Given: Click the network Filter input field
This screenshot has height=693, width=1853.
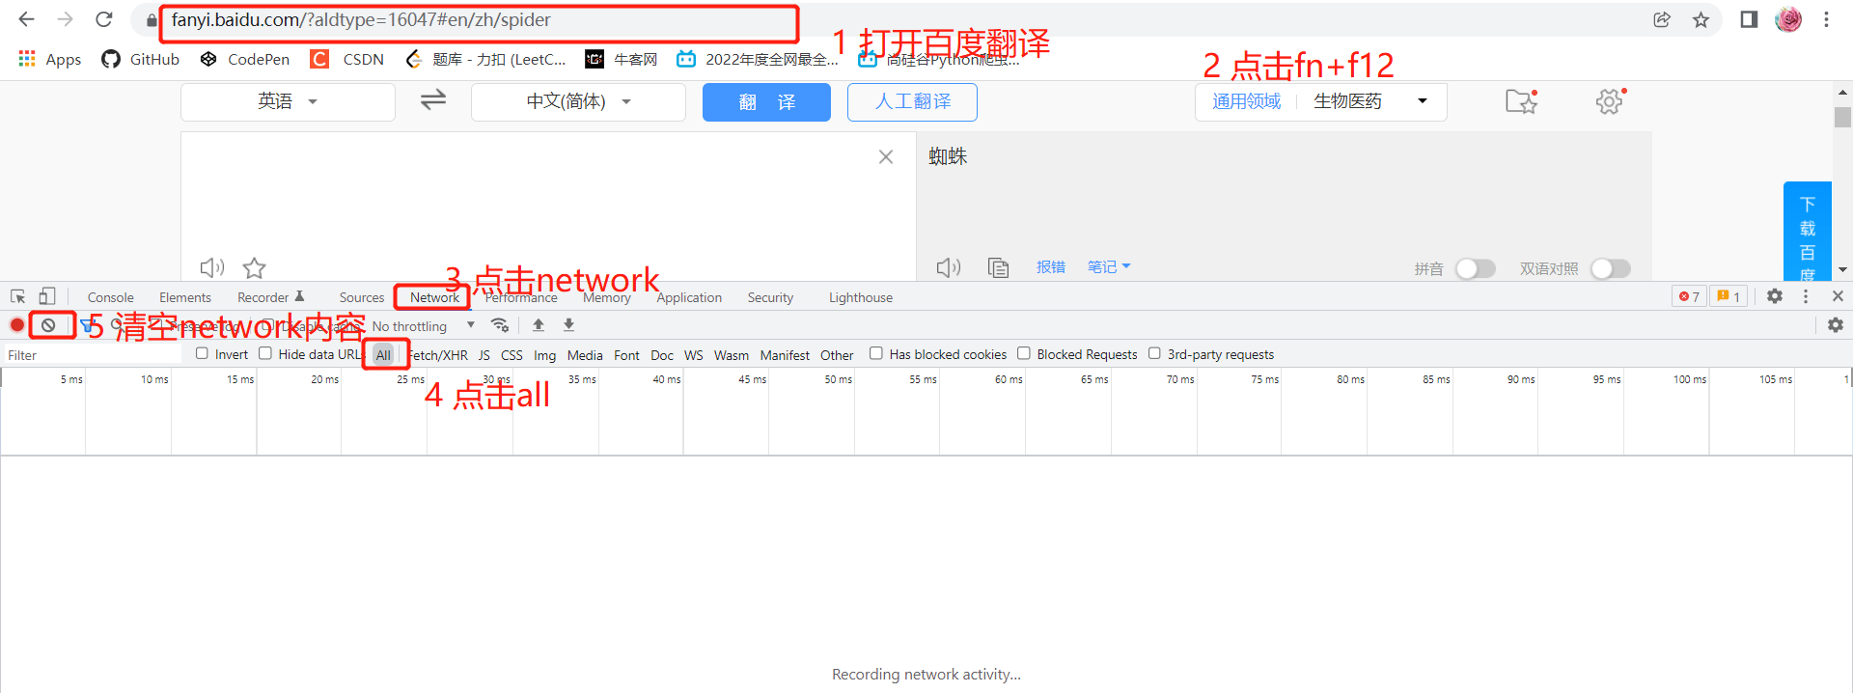Looking at the screenshot, I should 93,354.
